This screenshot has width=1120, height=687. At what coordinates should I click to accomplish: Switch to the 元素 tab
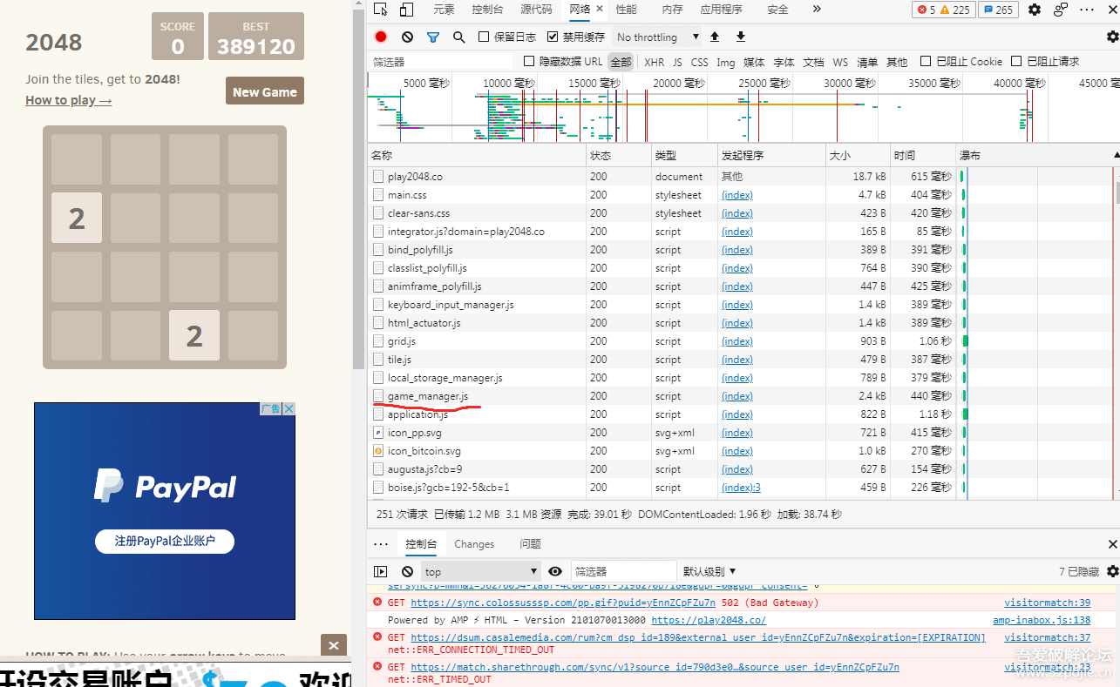coord(444,10)
